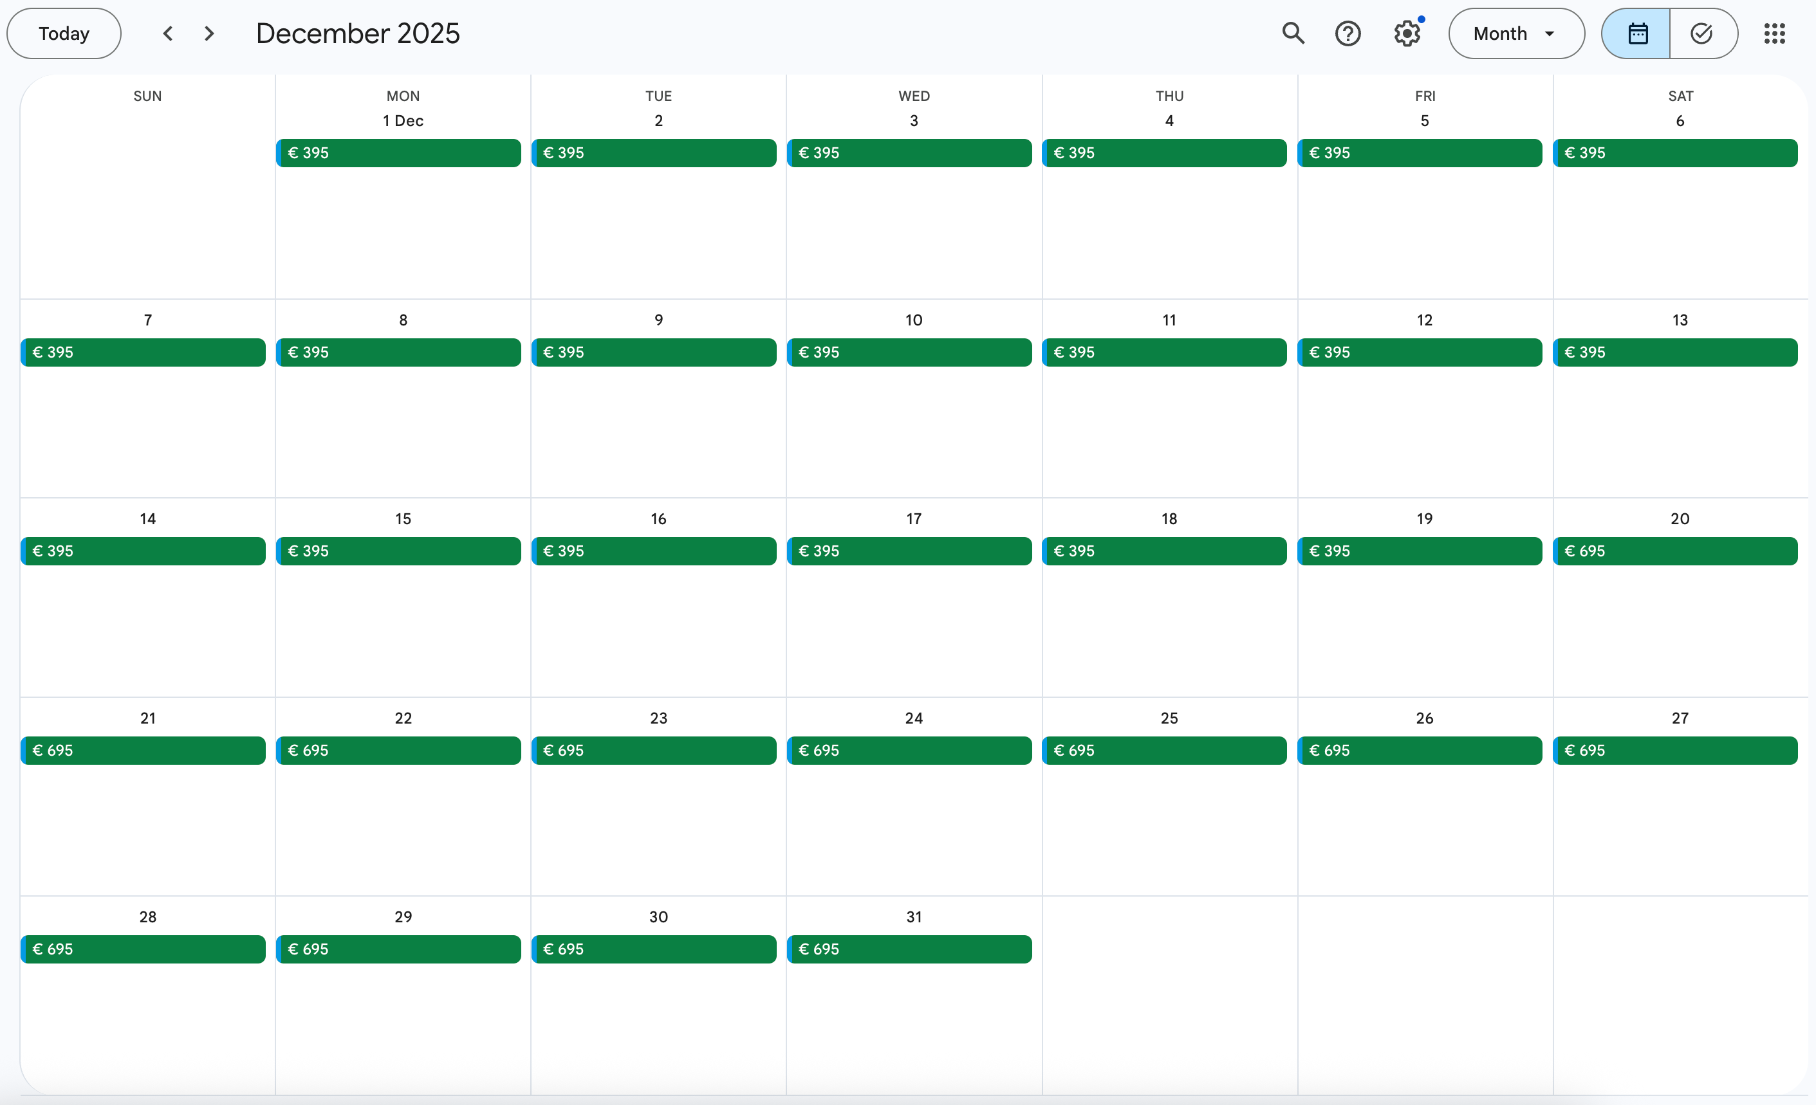Click date number 12
The image size is (1816, 1105).
pos(1425,320)
